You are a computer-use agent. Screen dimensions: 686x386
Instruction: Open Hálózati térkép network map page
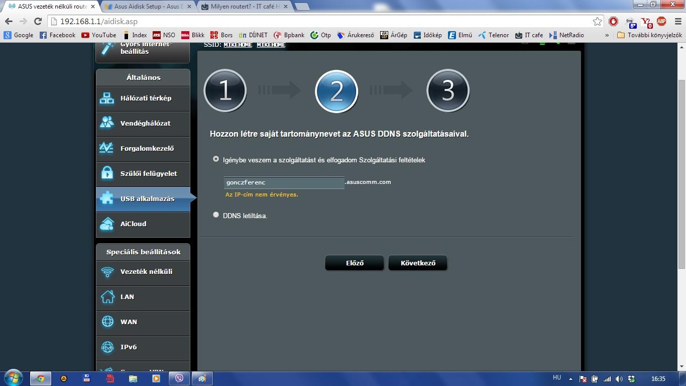coord(143,99)
